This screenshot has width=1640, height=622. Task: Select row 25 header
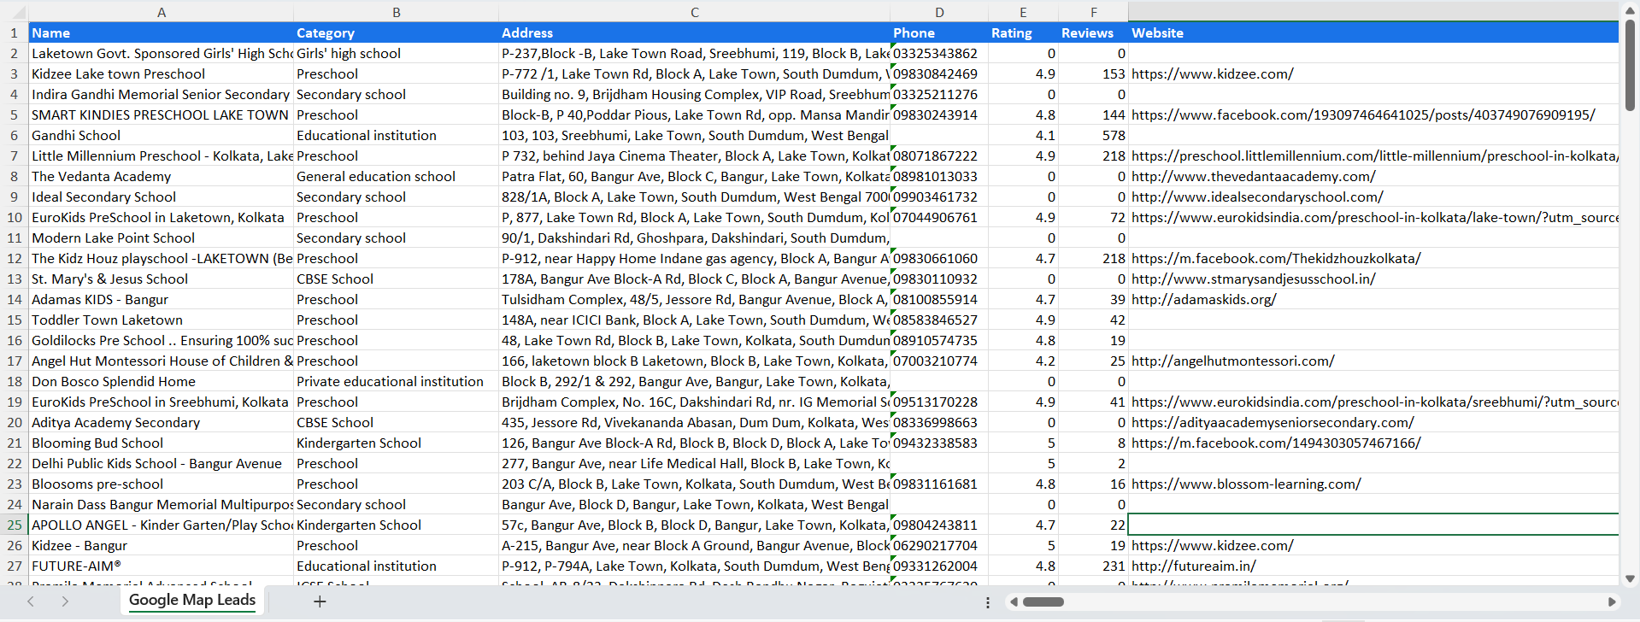(15, 525)
